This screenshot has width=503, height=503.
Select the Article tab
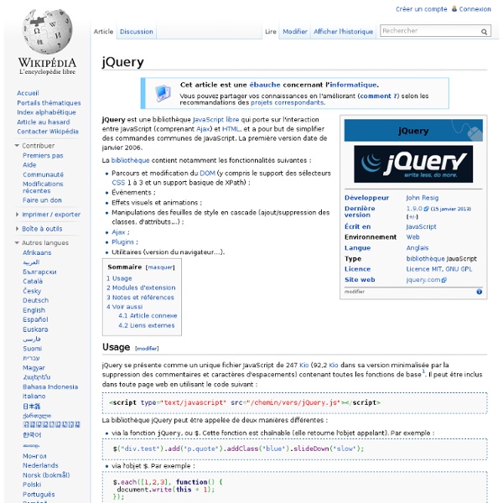(x=103, y=32)
